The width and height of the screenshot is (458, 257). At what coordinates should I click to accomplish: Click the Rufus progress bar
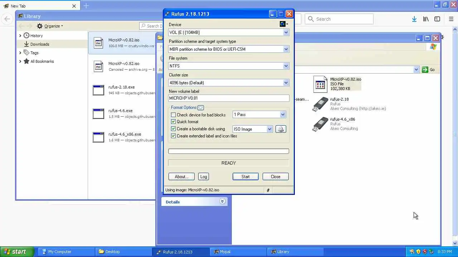229,151
